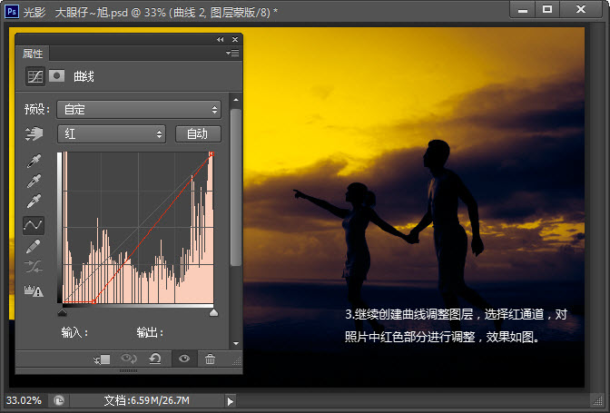View previous state eye-arrow icon

tap(128, 359)
